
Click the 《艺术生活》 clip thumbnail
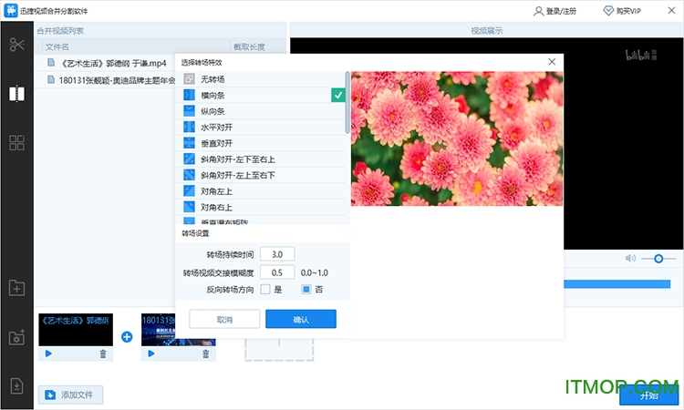tap(76, 330)
